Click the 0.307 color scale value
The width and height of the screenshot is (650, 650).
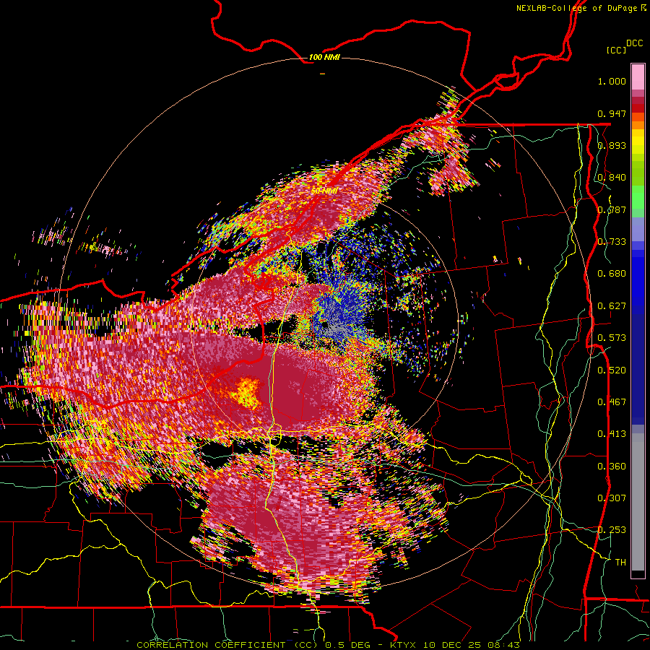coord(612,498)
